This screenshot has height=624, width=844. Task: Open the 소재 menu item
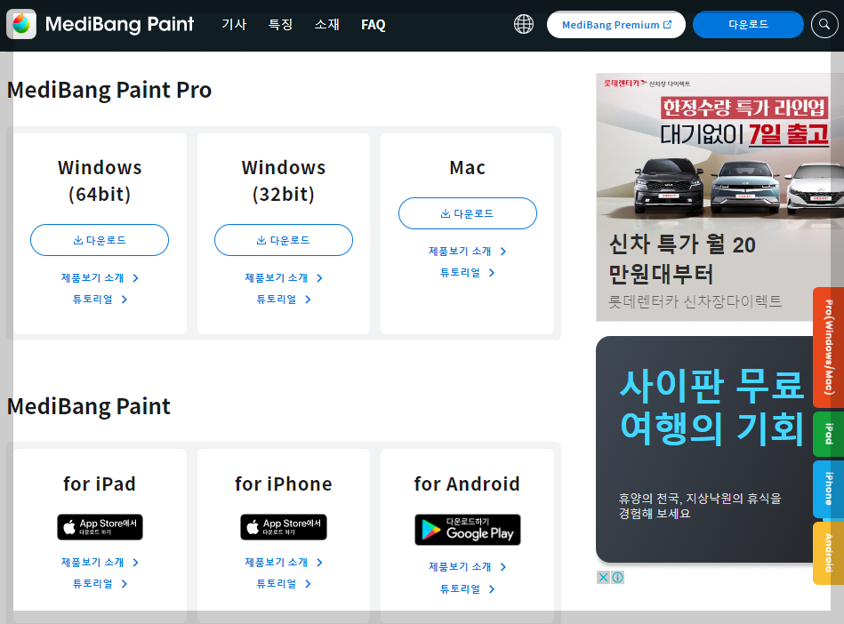(x=326, y=25)
